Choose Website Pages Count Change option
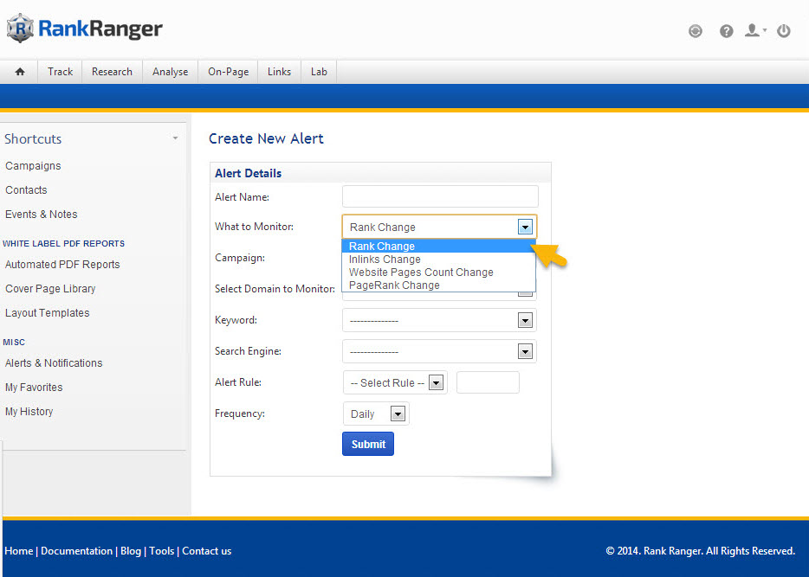The width and height of the screenshot is (809, 577). coord(421,272)
